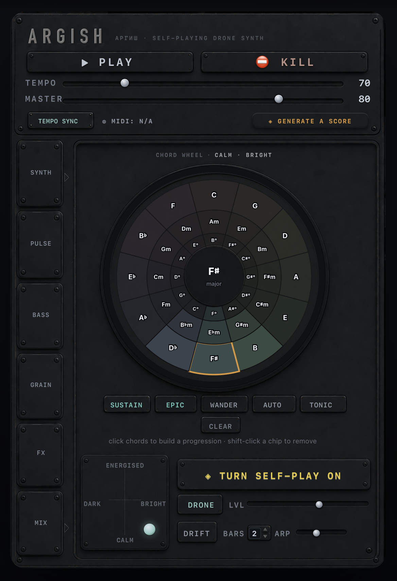Open the GRAIN tab
This screenshot has height=581, width=397.
pyautogui.click(x=40, y=385)
